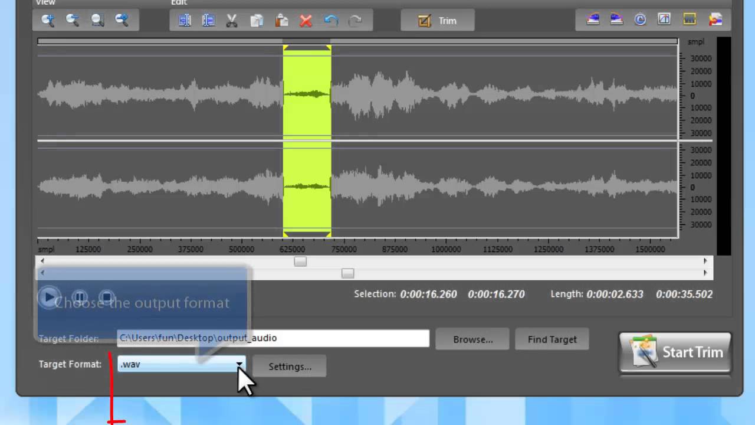Click the first fade effect icon
This screenshot has width=755, height=425.
click(593, 19)
